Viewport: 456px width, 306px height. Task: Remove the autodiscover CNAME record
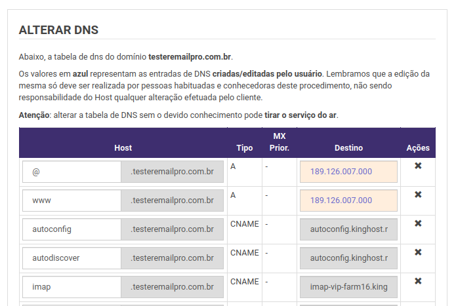coord(418,252)
